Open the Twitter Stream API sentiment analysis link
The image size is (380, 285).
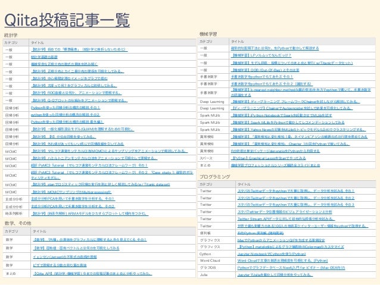[286, 219]
